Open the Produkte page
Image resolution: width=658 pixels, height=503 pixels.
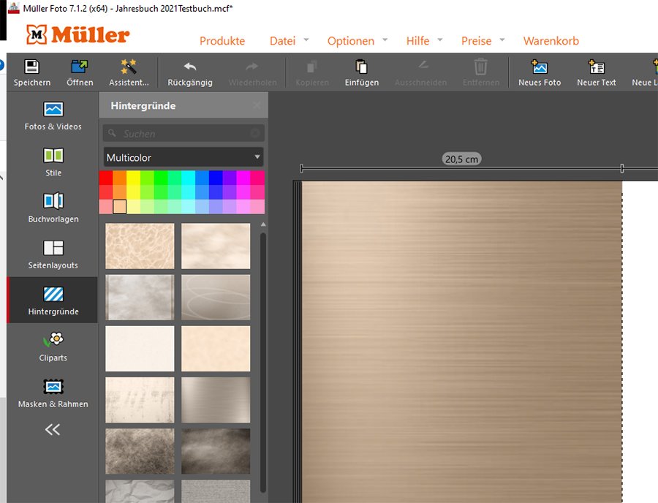pos(222,41)
